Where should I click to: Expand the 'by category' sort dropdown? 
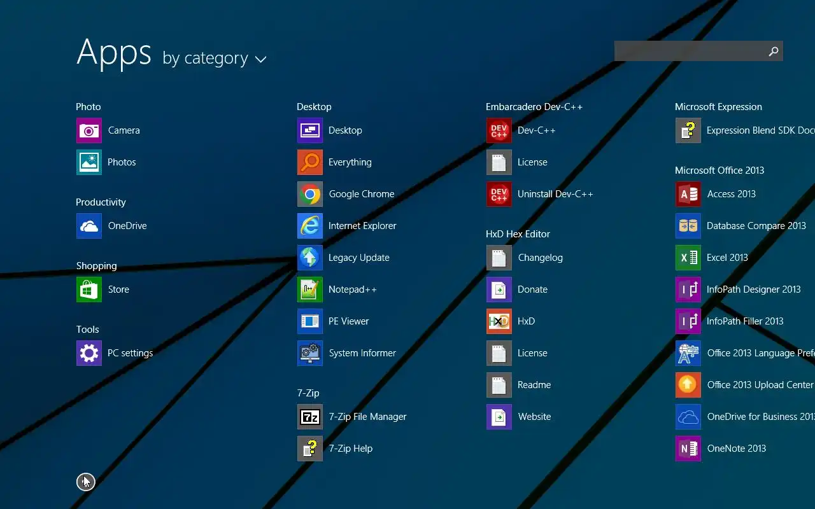[215, 59]
